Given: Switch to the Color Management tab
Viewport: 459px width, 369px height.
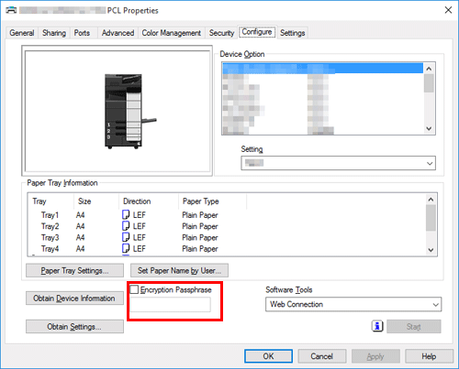Looking at the screenshot, I should 172,33.
